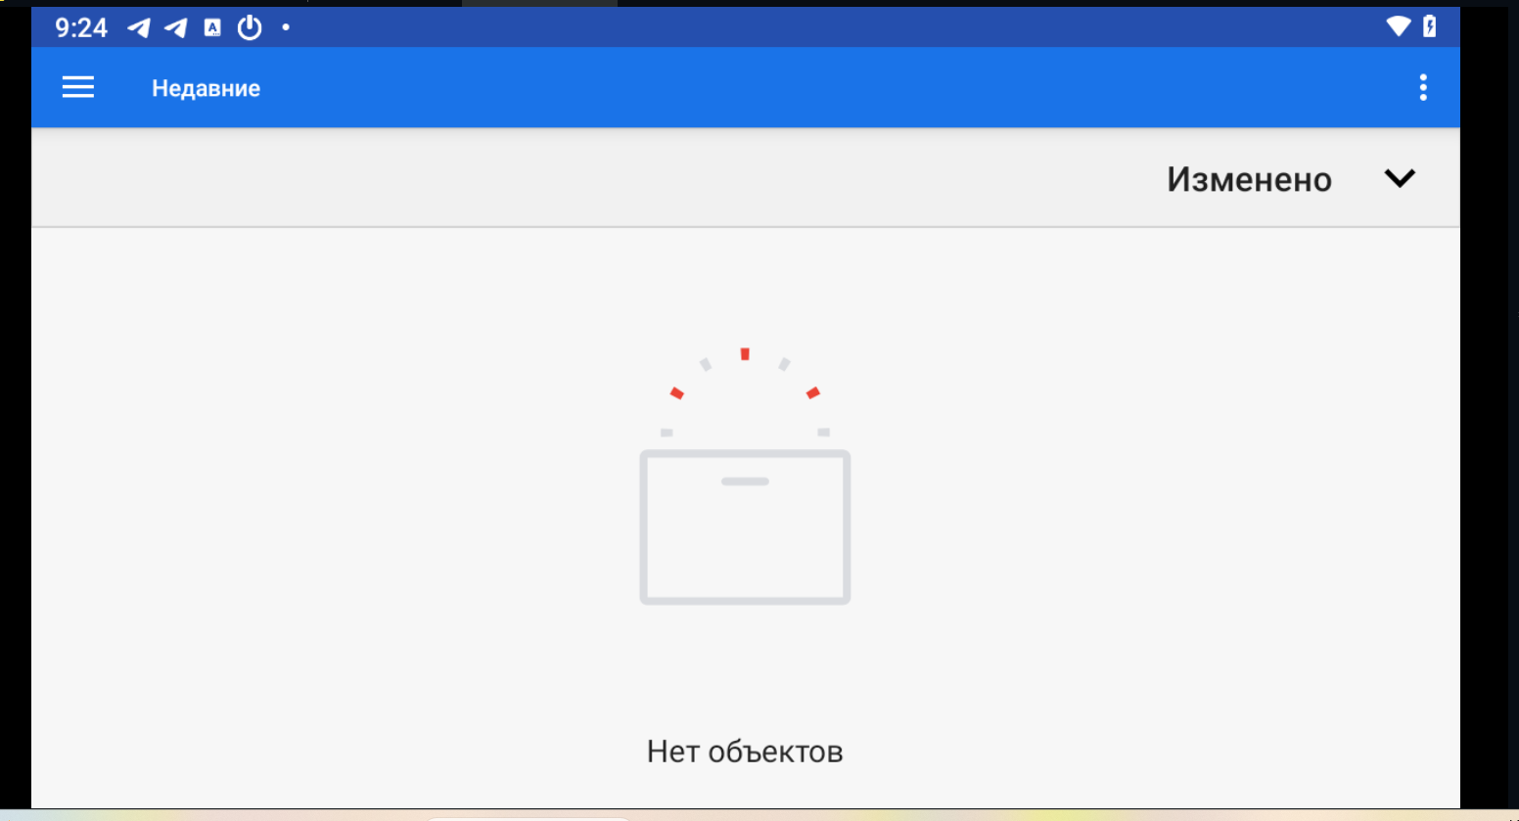The width and height of the screenshot is (1519, 821).
Task: Click the Нет объектов message text
Action: 745,752
